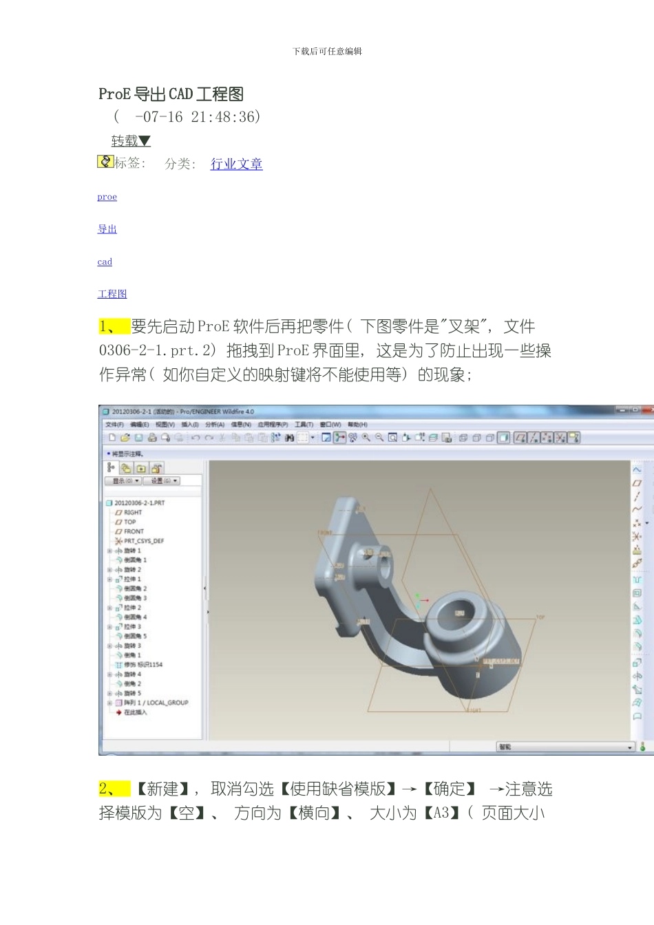The width and height of the screenshot is (654, 925).
Task: Click the Refit view icon
Action: pos(392,437)
